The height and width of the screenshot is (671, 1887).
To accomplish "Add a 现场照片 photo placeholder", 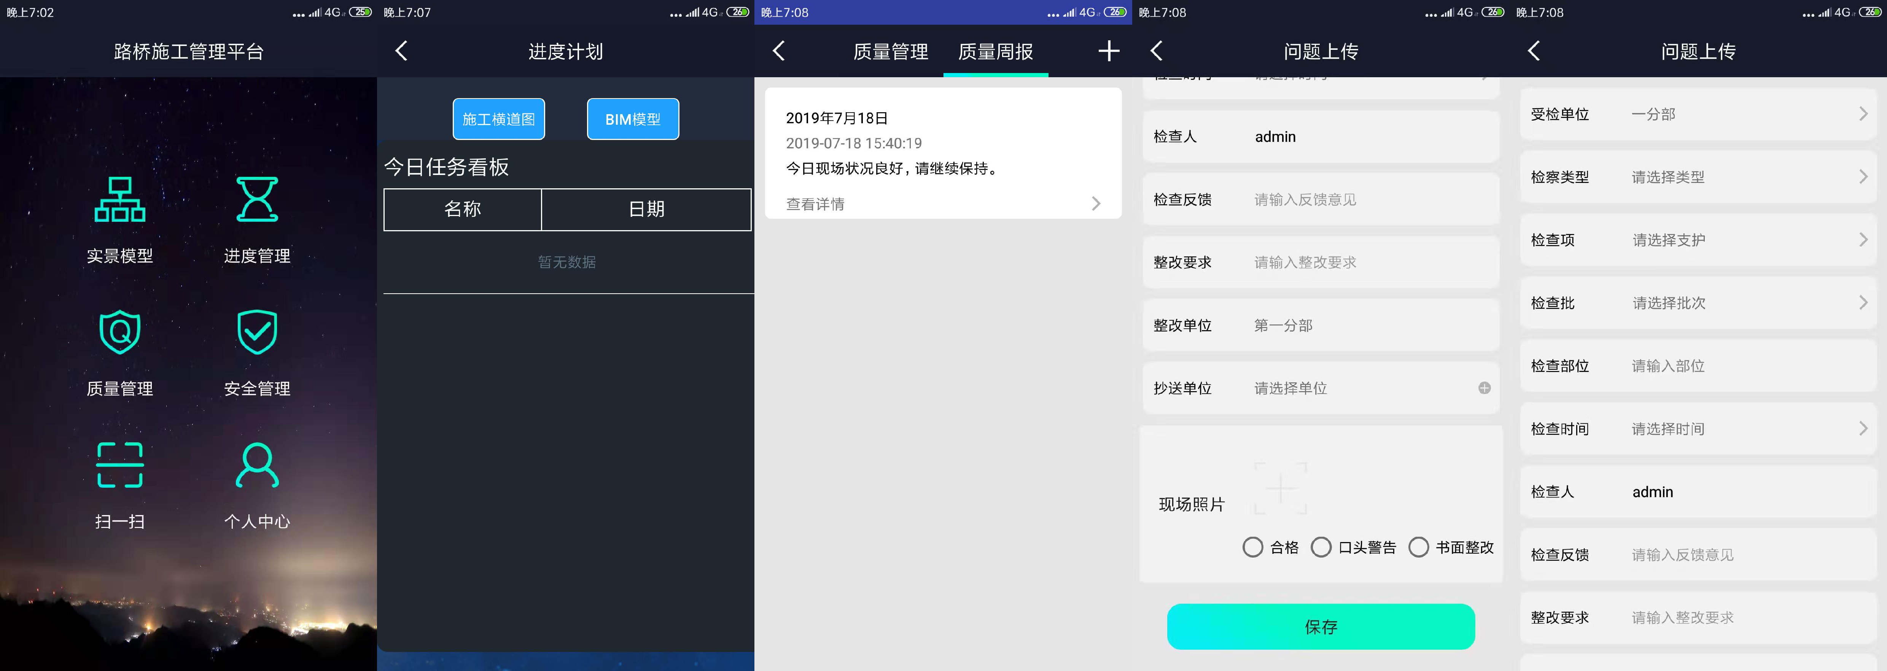I will pos(1281,488).
